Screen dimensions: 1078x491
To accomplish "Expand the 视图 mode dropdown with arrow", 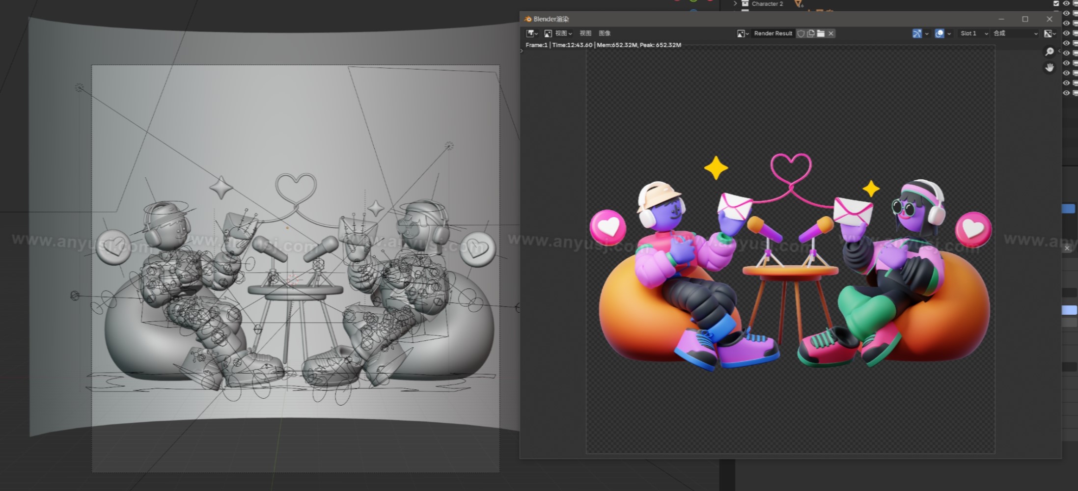I will tap(564, 33).
